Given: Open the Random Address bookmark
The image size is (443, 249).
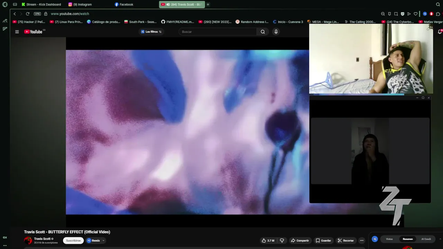Looking at the screenshot, I should pyautogui.click(x=252, y=22).
